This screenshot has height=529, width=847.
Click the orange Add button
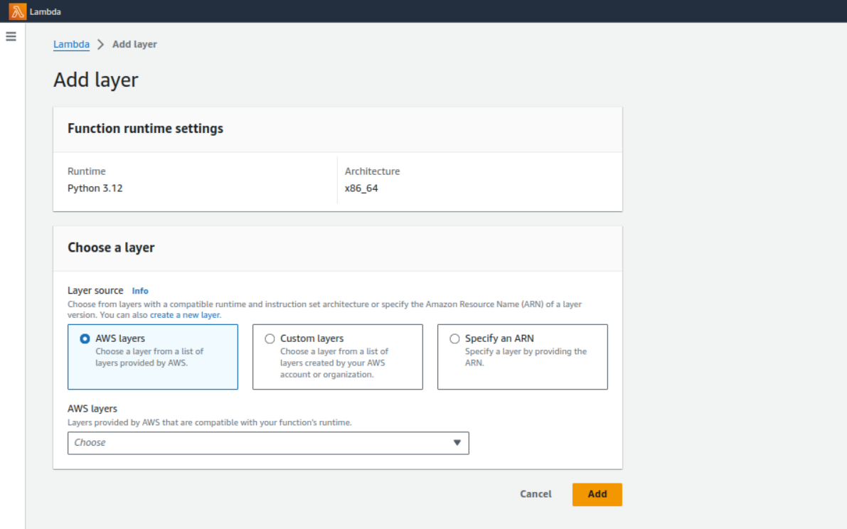click(x=597, y=494)
